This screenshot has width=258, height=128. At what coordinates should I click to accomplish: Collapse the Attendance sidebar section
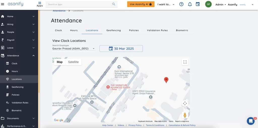click(34, 56)
